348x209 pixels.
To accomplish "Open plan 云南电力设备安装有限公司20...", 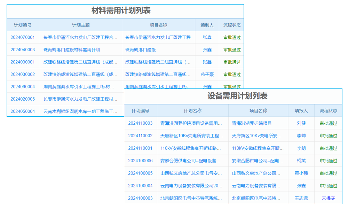I will 193,186.
